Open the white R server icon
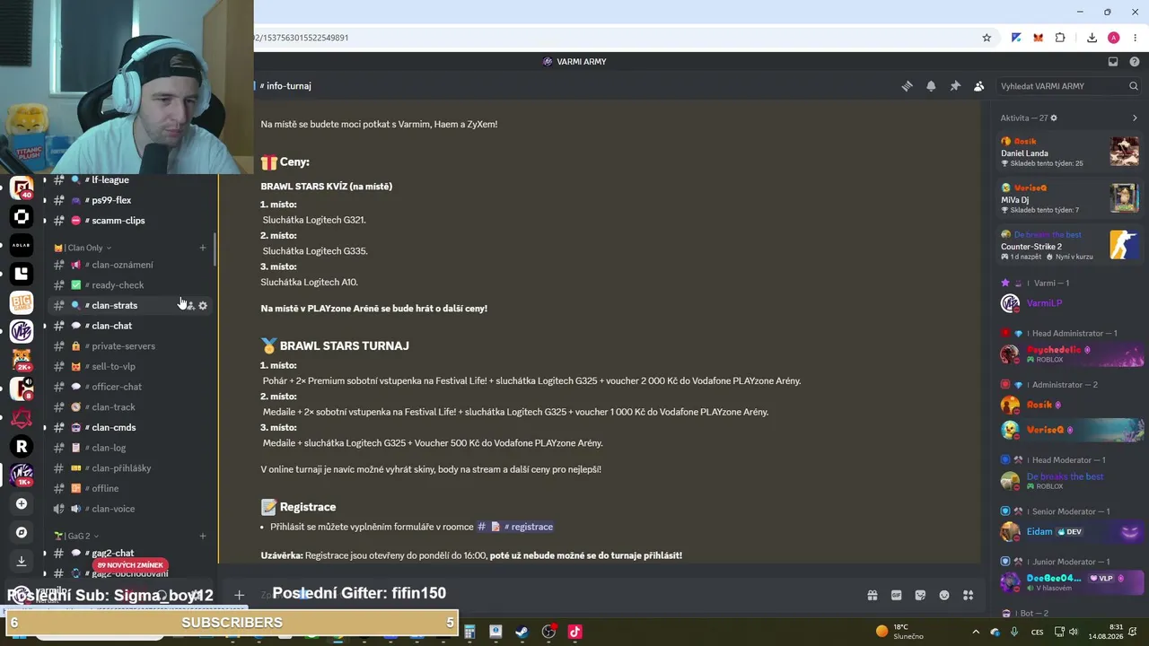The width and height of the screenshot is (1149, 646). click(22, 446)
